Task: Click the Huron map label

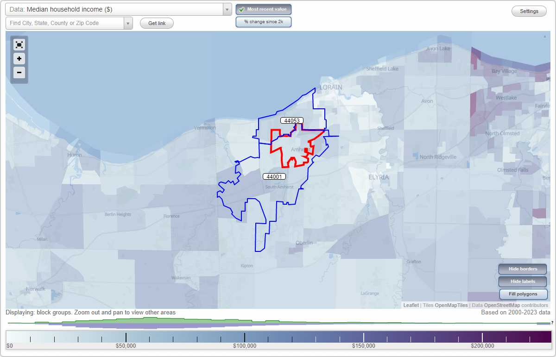Action: click(75, 155)
